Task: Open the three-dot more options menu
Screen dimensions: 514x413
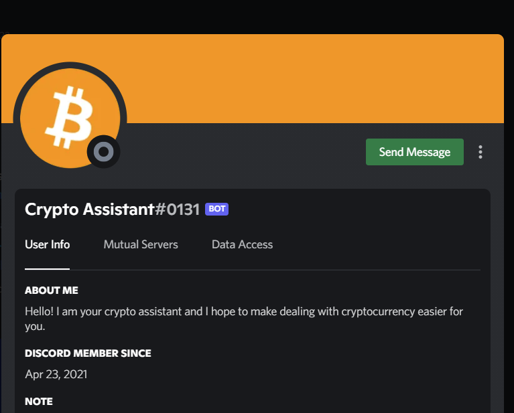Action: tap(480, 152)
